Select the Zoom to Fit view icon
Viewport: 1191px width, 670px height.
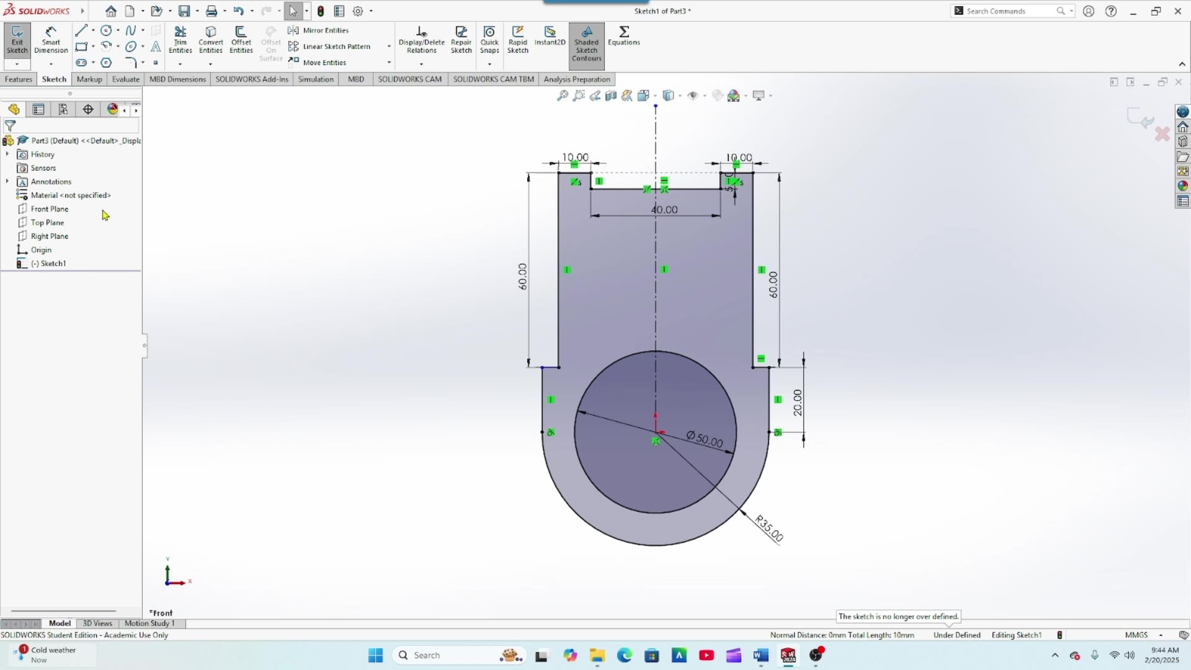pos(561,95)
